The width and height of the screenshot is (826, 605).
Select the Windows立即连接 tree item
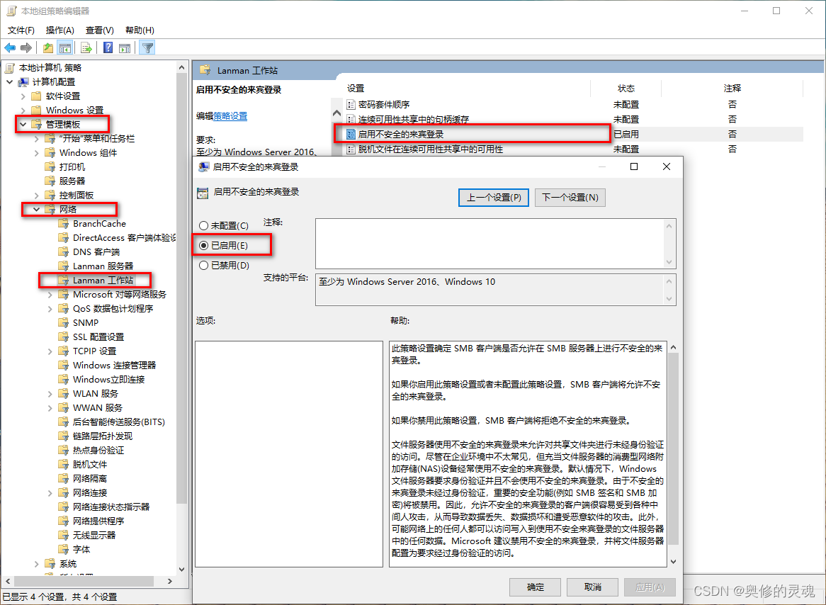coord(108,380)
